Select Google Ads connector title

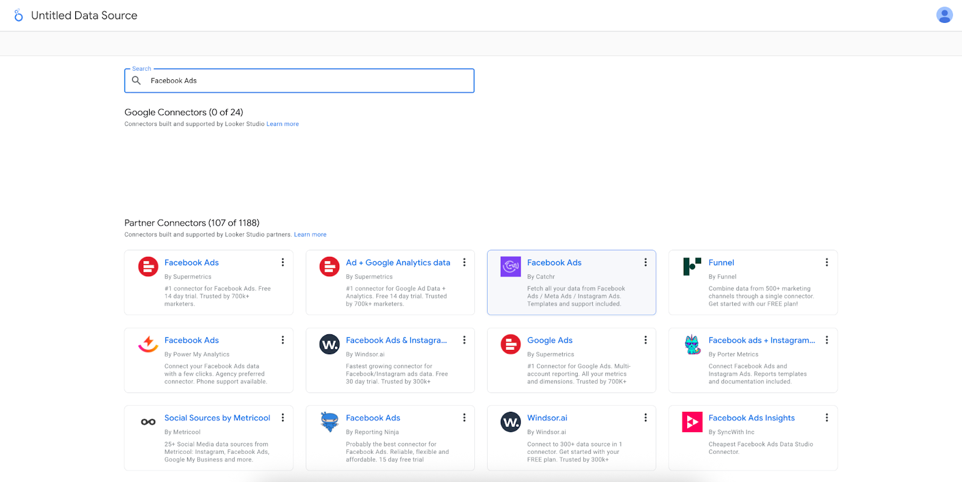point(550,340)
